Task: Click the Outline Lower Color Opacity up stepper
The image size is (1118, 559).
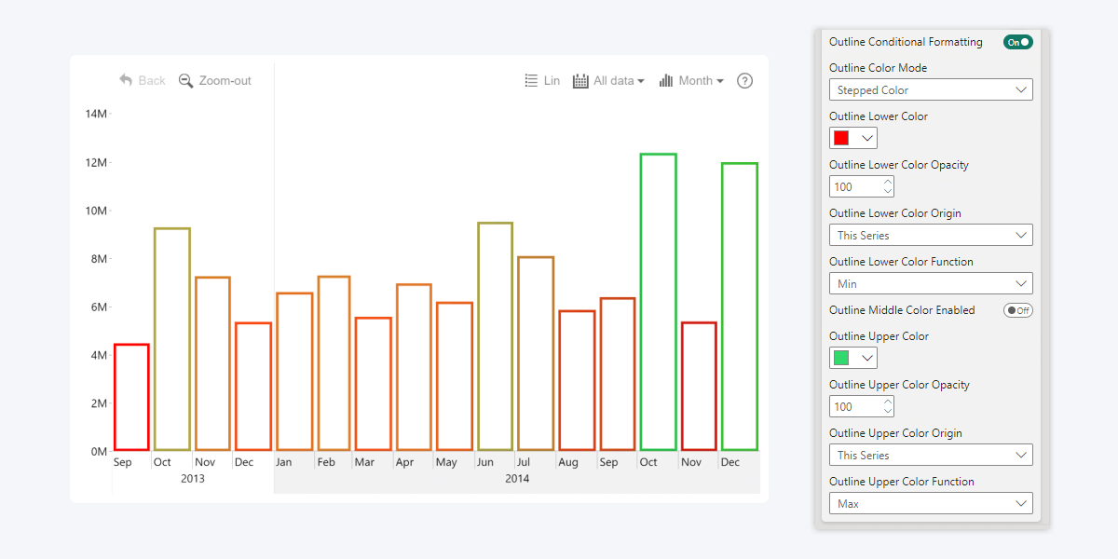Action: coord(887,182)
